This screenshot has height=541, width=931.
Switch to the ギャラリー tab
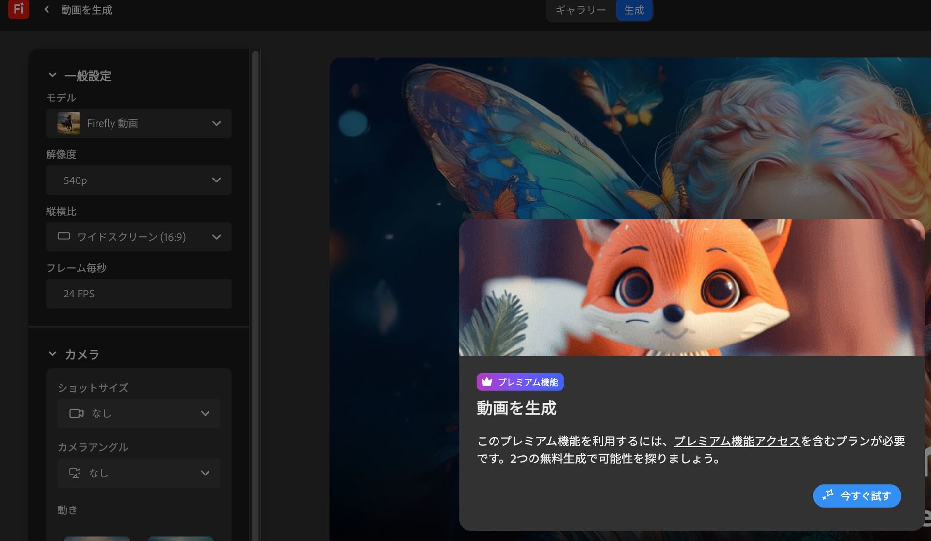tap(580, 10)
